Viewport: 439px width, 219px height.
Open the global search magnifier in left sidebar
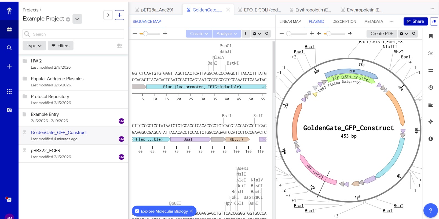9,48
